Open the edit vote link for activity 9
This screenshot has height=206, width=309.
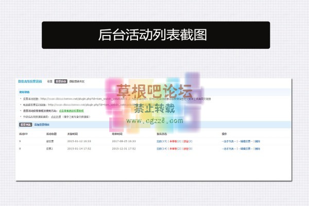(x=245, y=141)
